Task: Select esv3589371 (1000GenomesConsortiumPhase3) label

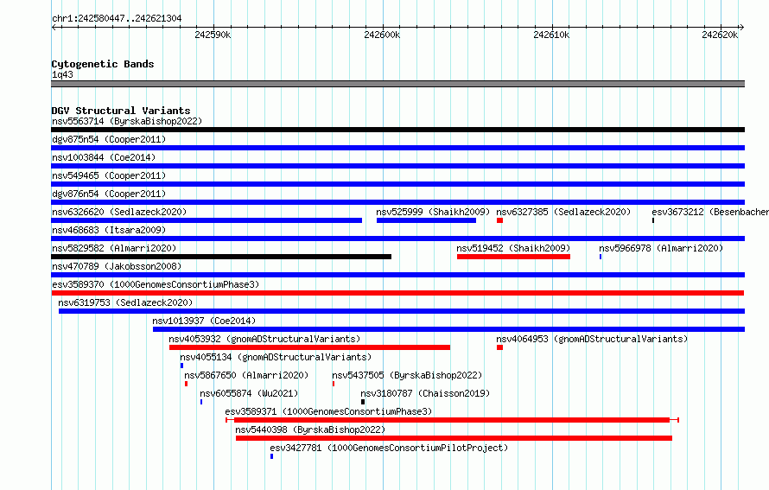Action: [x=328, y=411]
